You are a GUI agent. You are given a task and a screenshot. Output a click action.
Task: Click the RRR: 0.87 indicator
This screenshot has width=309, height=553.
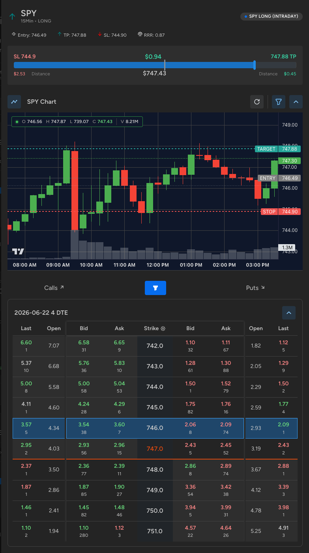coord(151,35)
